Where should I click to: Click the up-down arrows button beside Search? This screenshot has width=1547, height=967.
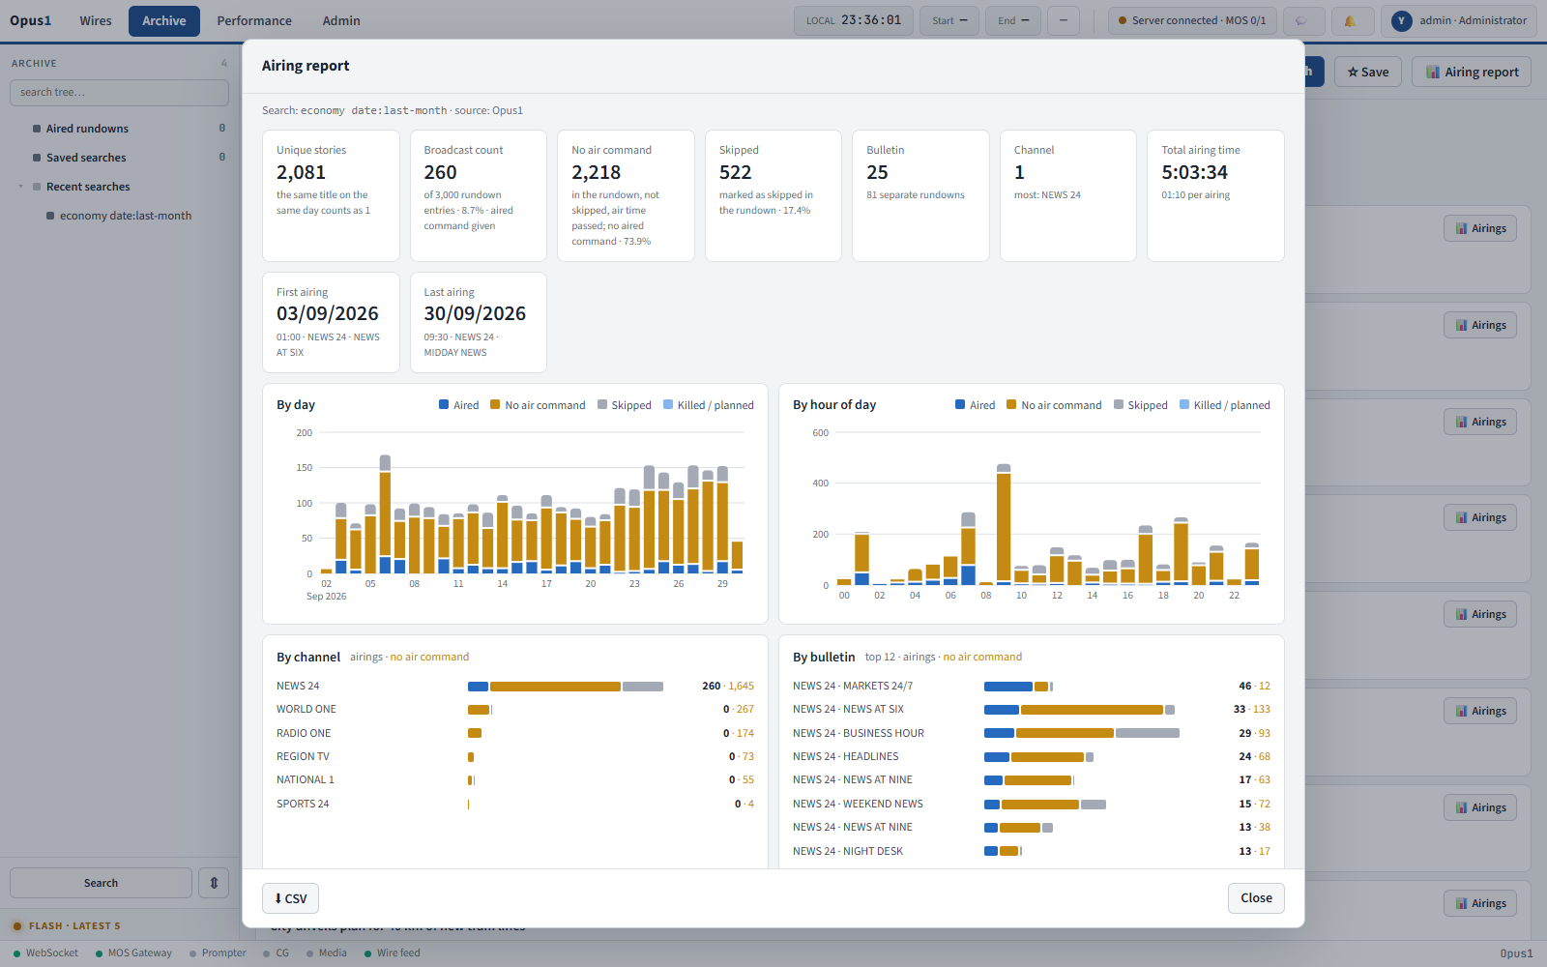(214, 883)
